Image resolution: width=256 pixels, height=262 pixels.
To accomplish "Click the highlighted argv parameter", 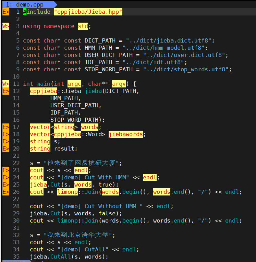I will point(119,84).
